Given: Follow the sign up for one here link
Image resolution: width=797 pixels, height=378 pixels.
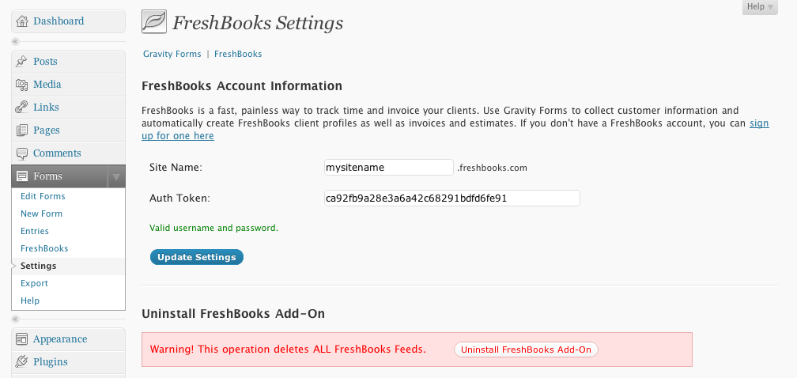Looking at the screenshot, I should coord(455,130).
